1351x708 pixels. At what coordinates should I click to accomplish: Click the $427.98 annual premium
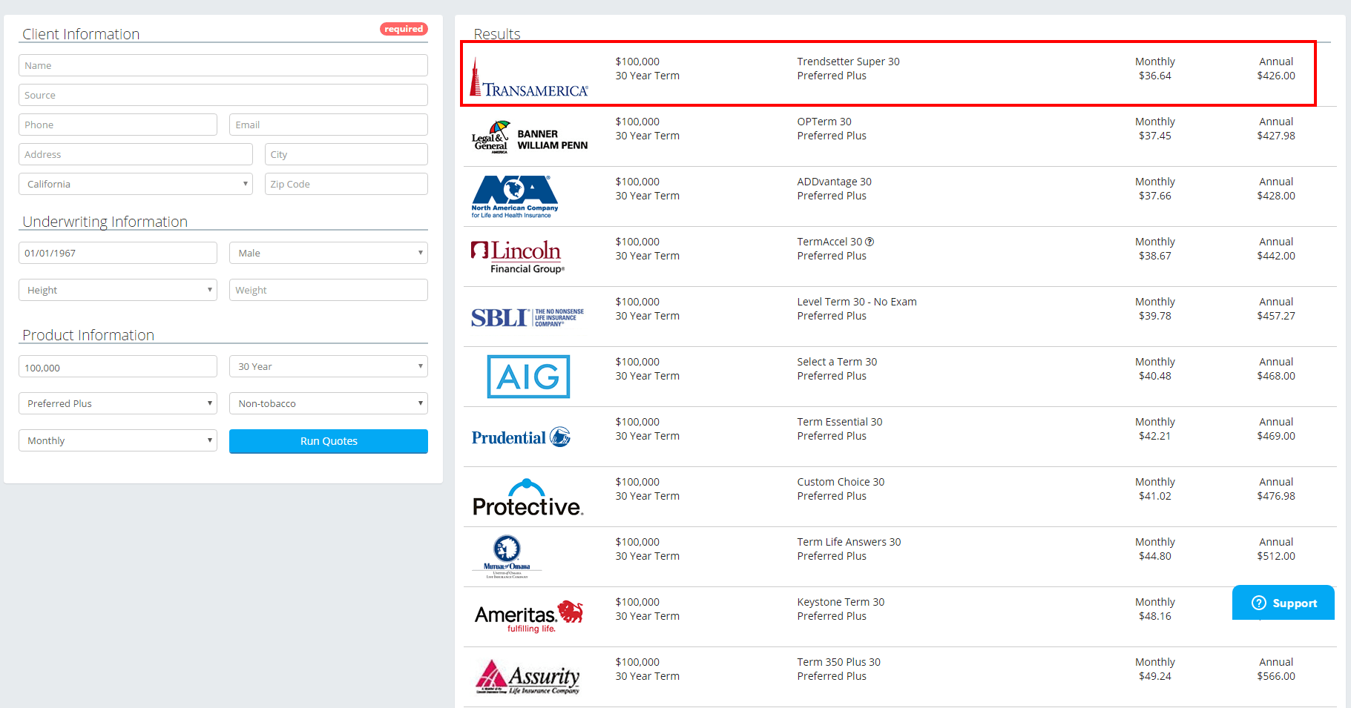pos(1276,136)
